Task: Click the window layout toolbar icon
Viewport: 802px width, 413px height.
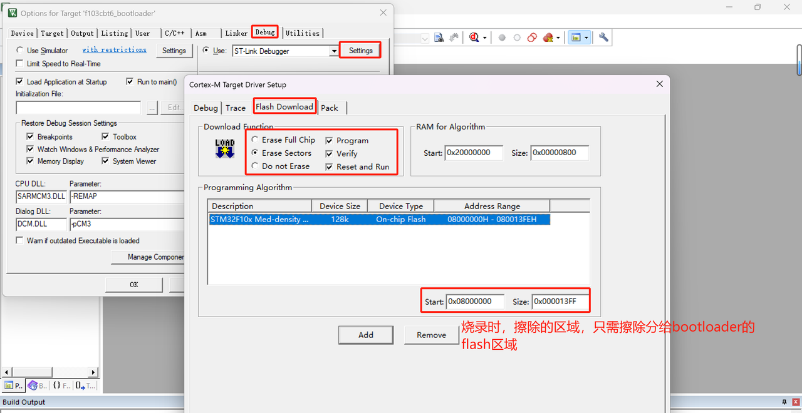Action: pos(576,38)
